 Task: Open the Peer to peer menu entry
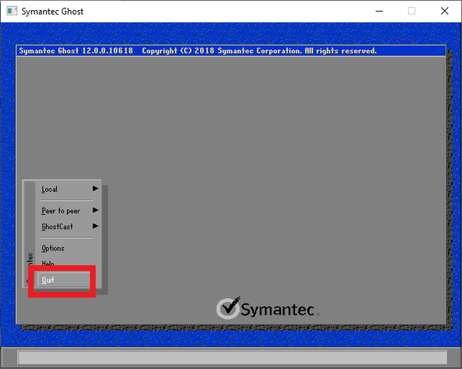point(61,211)
